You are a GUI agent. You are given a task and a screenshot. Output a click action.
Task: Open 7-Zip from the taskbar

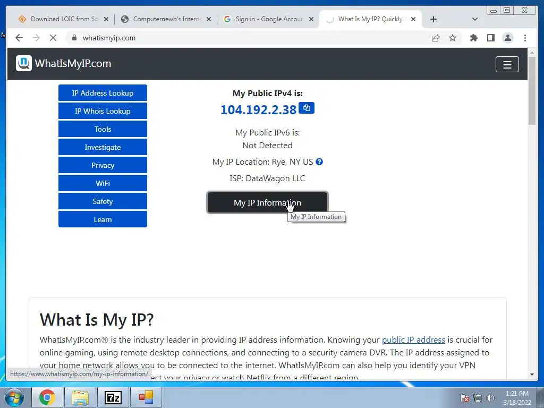tap(113, 397)
